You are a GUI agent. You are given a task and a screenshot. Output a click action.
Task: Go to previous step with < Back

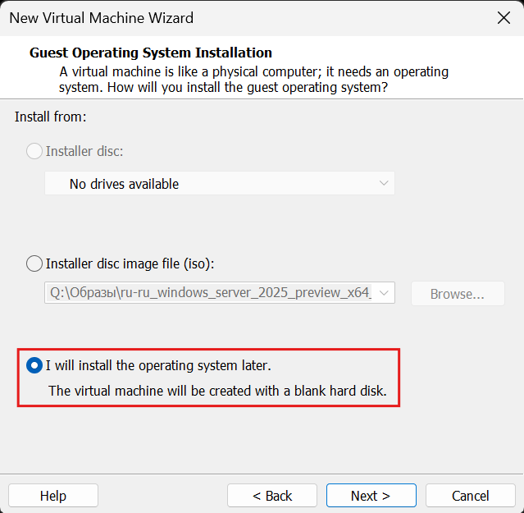(272, 496)
